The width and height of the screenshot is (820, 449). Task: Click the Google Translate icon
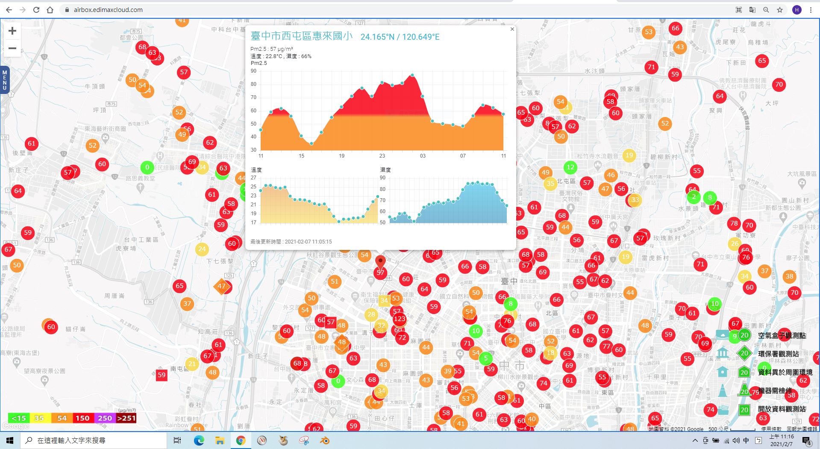tap(752, 9)
